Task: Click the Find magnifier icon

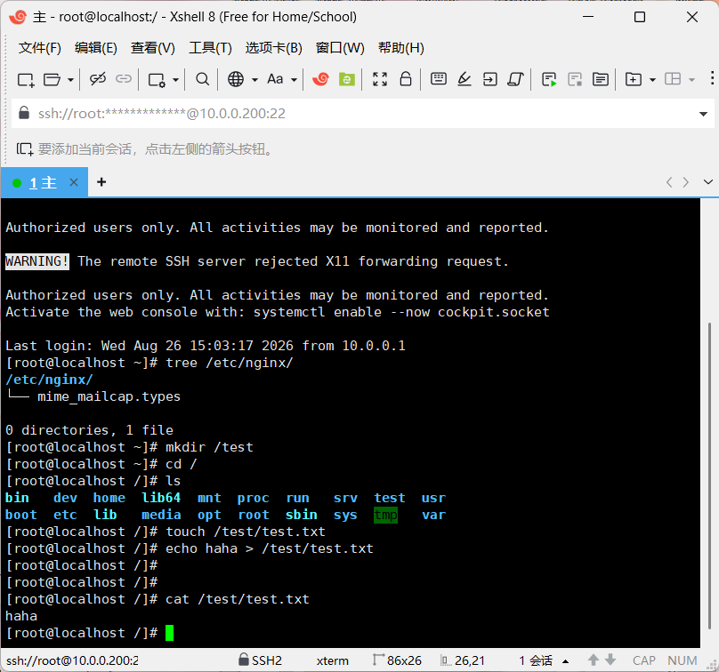Action: [x=202, y=79]
